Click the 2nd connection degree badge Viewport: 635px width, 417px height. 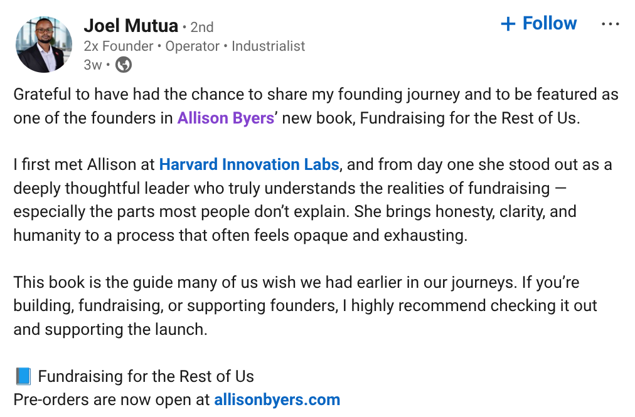tap(202, 27)
